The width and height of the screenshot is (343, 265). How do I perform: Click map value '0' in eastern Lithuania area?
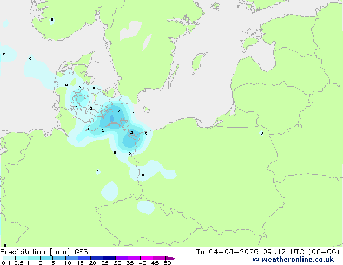(x=262, y=134)
